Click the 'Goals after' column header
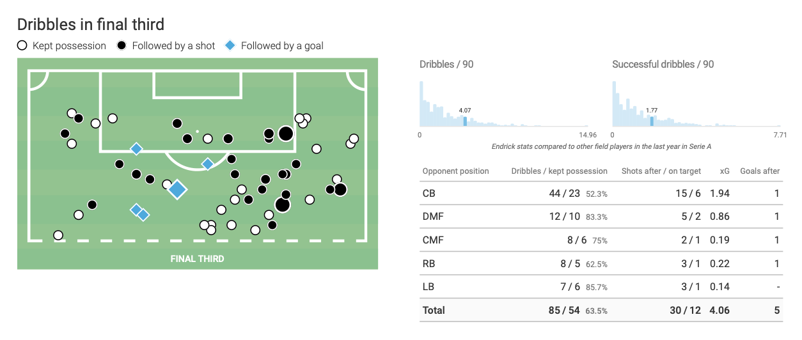The image size is (802, 340). click(x=760, y=171)
